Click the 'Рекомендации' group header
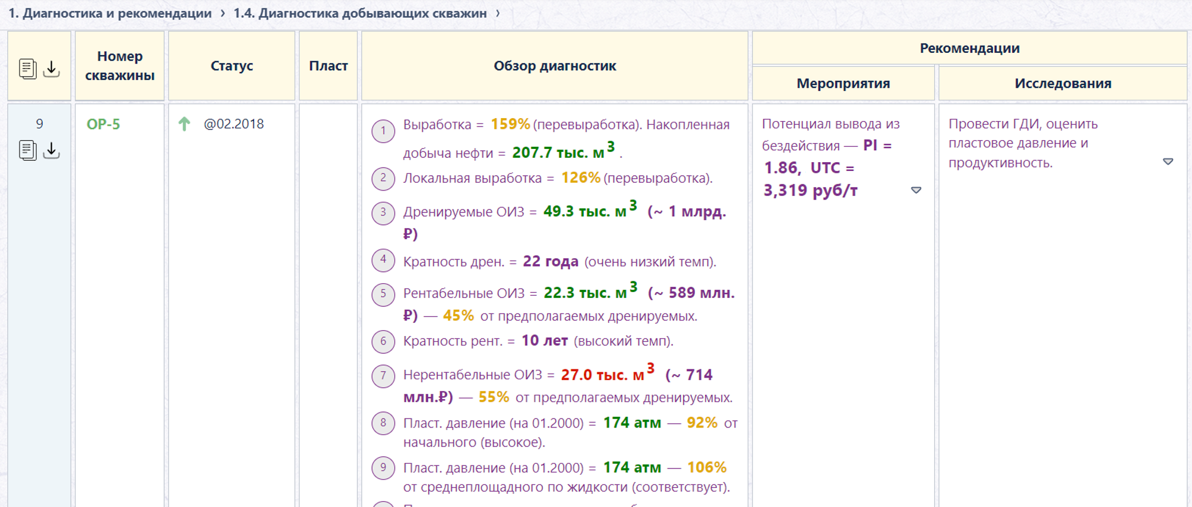The image size is (1192, 507). click(969, 48)
